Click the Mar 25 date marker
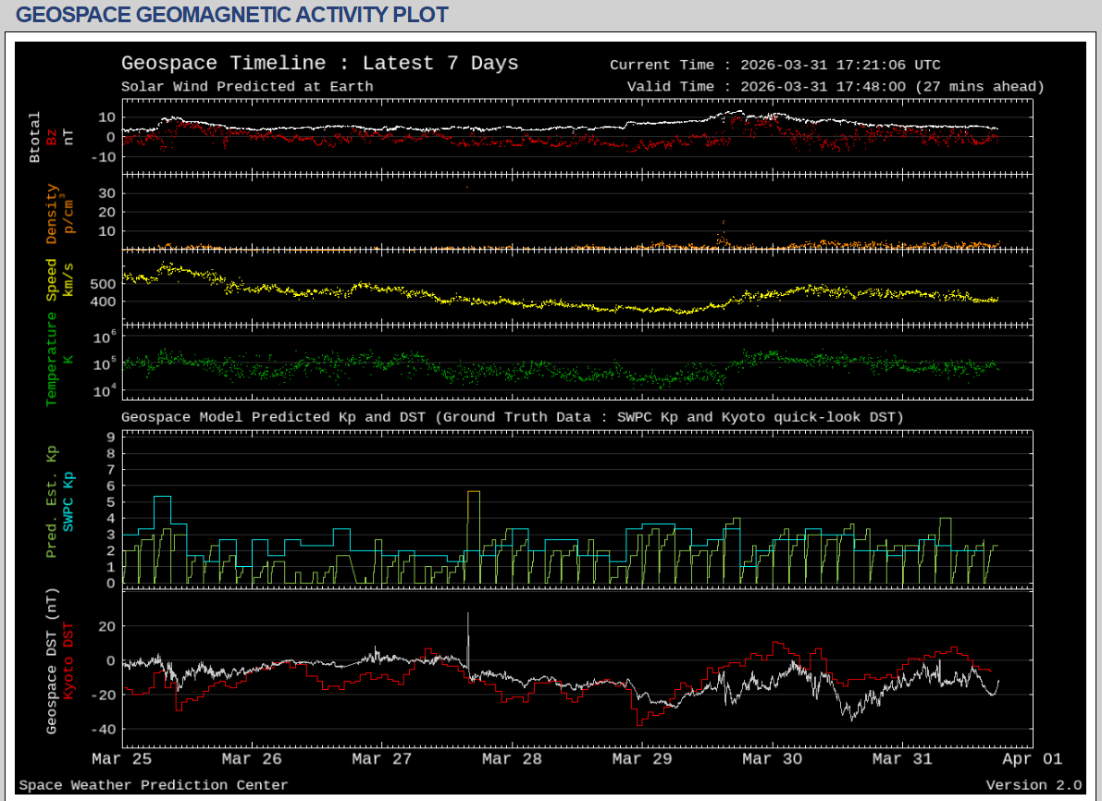Image resolution: width=1102 pixels, height=801 pixels. coord(122,759)
